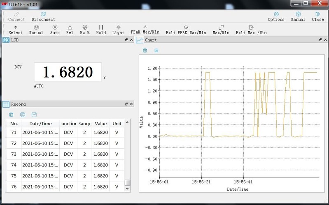Image resolution: width=329 pixels, height=205 pixels.
Task: Clear the chart with its trash icon
Action: 145,51
